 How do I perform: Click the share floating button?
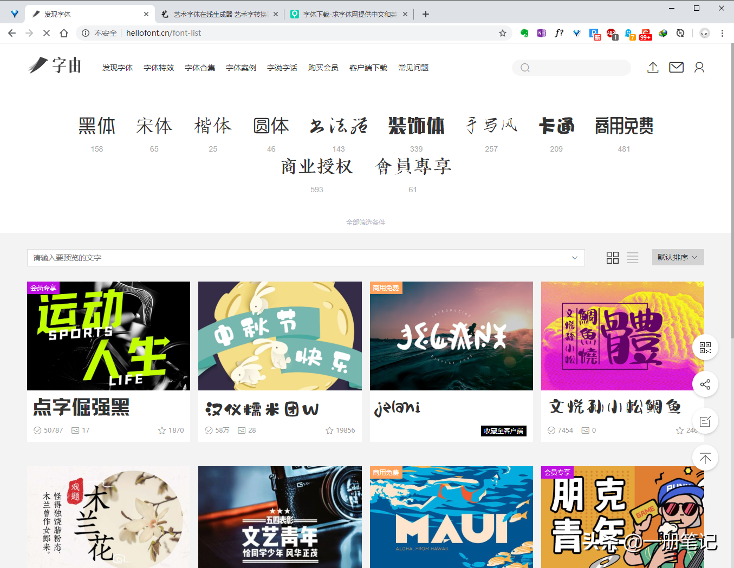point(705,384)
